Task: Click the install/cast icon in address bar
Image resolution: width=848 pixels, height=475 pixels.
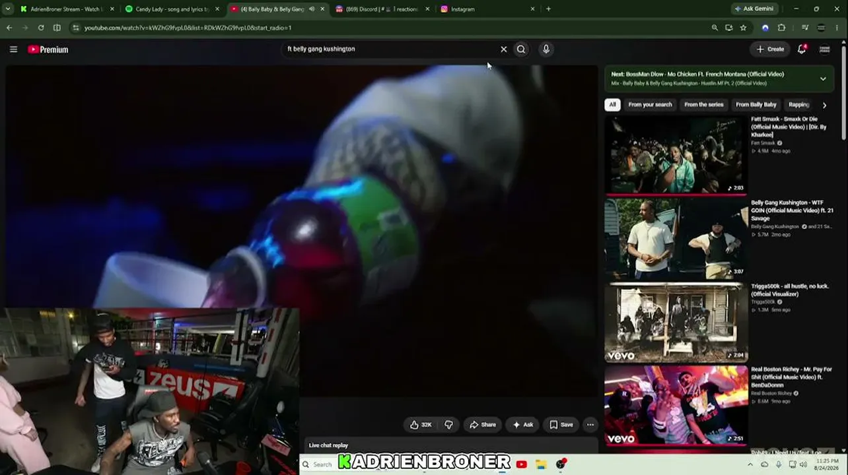Action: [x=729, y=28]
